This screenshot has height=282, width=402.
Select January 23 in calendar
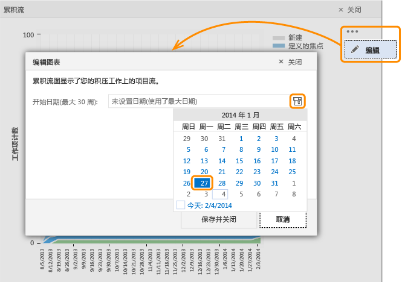pyautogui.click(x=257, y=172)
